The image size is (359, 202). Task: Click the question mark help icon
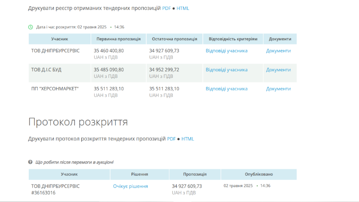(x=31, y=162)
